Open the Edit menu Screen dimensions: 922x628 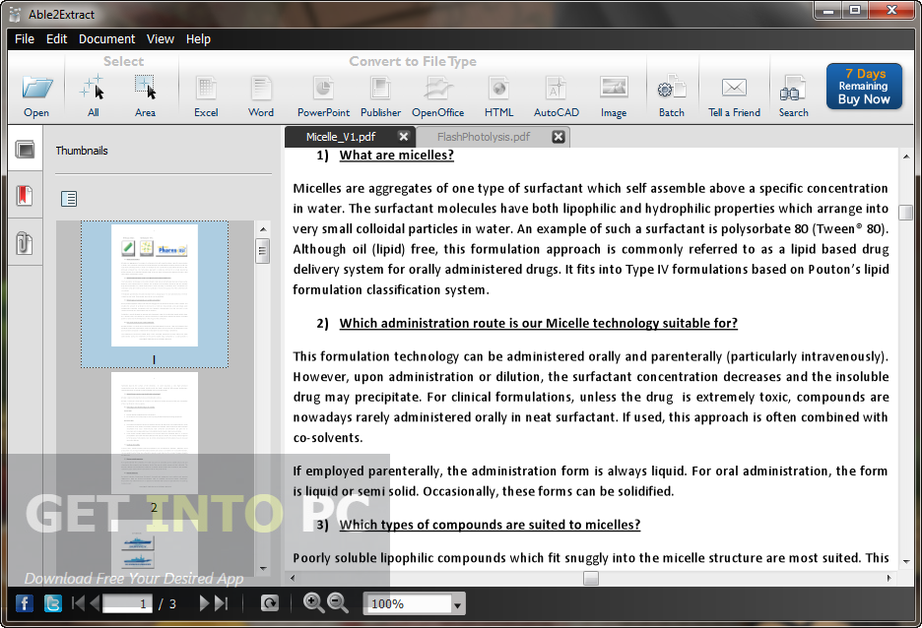point(56,38)
